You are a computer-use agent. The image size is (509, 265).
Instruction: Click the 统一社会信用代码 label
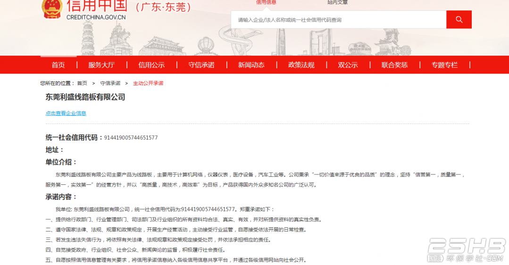pyautogui.click(x=75, y=138)
